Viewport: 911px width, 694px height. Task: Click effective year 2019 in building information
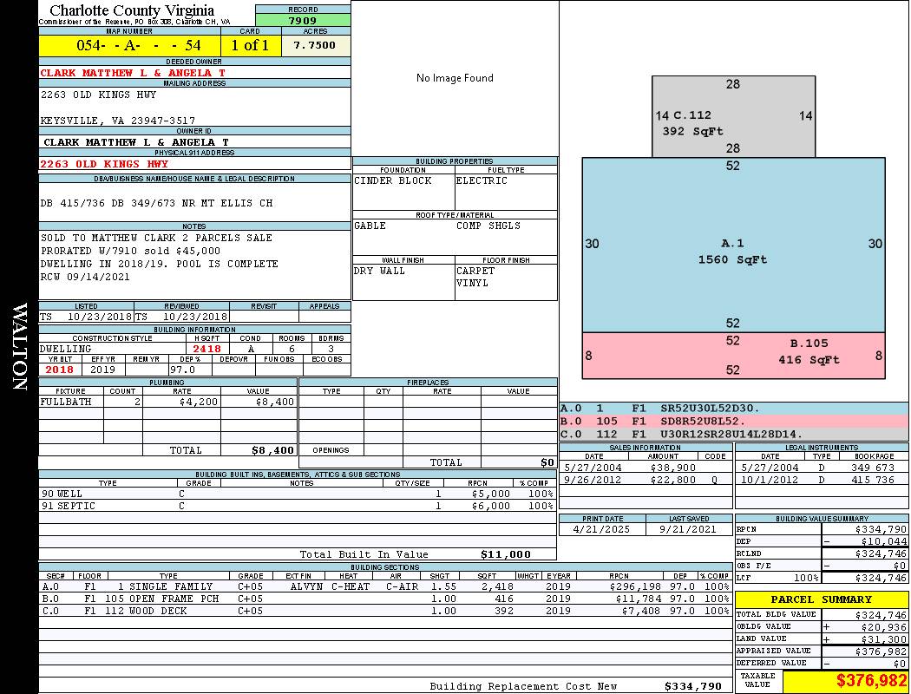103,370
